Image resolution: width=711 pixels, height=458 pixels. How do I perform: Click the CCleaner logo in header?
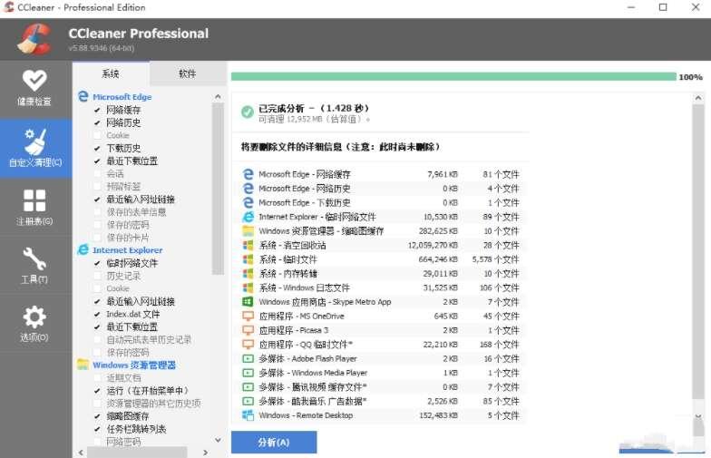coord(34,39)
